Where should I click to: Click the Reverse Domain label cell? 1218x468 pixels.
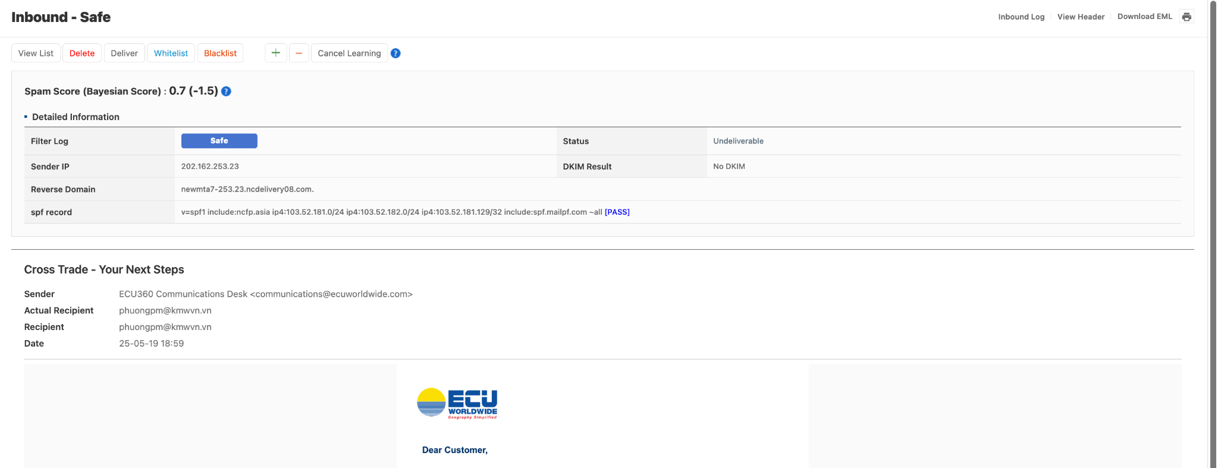coord(99,189)
